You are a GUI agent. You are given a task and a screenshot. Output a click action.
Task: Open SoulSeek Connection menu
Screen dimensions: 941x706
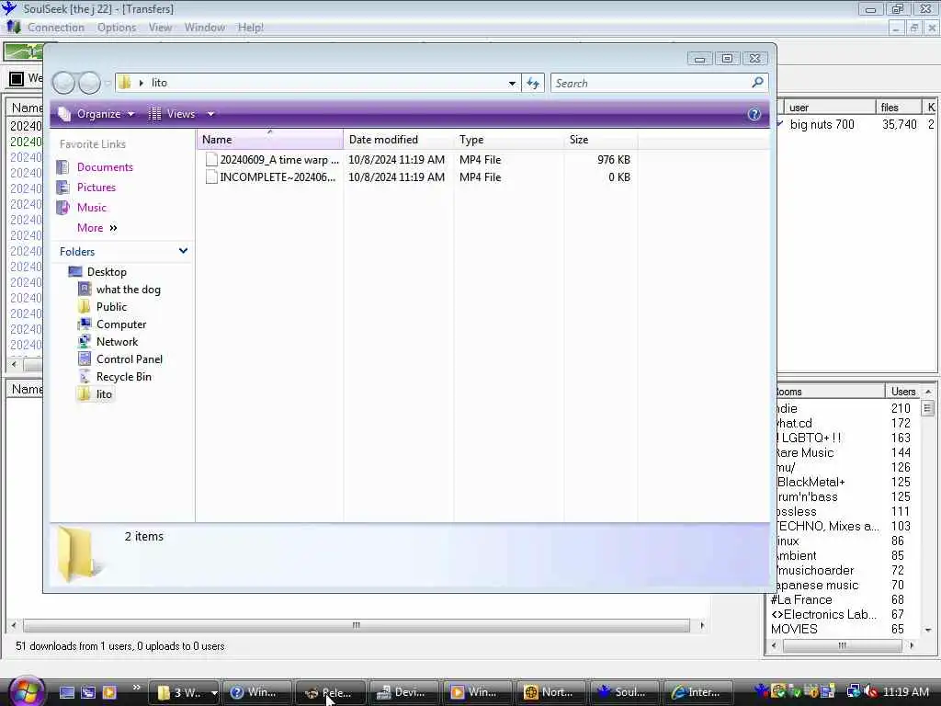(56, 28)
